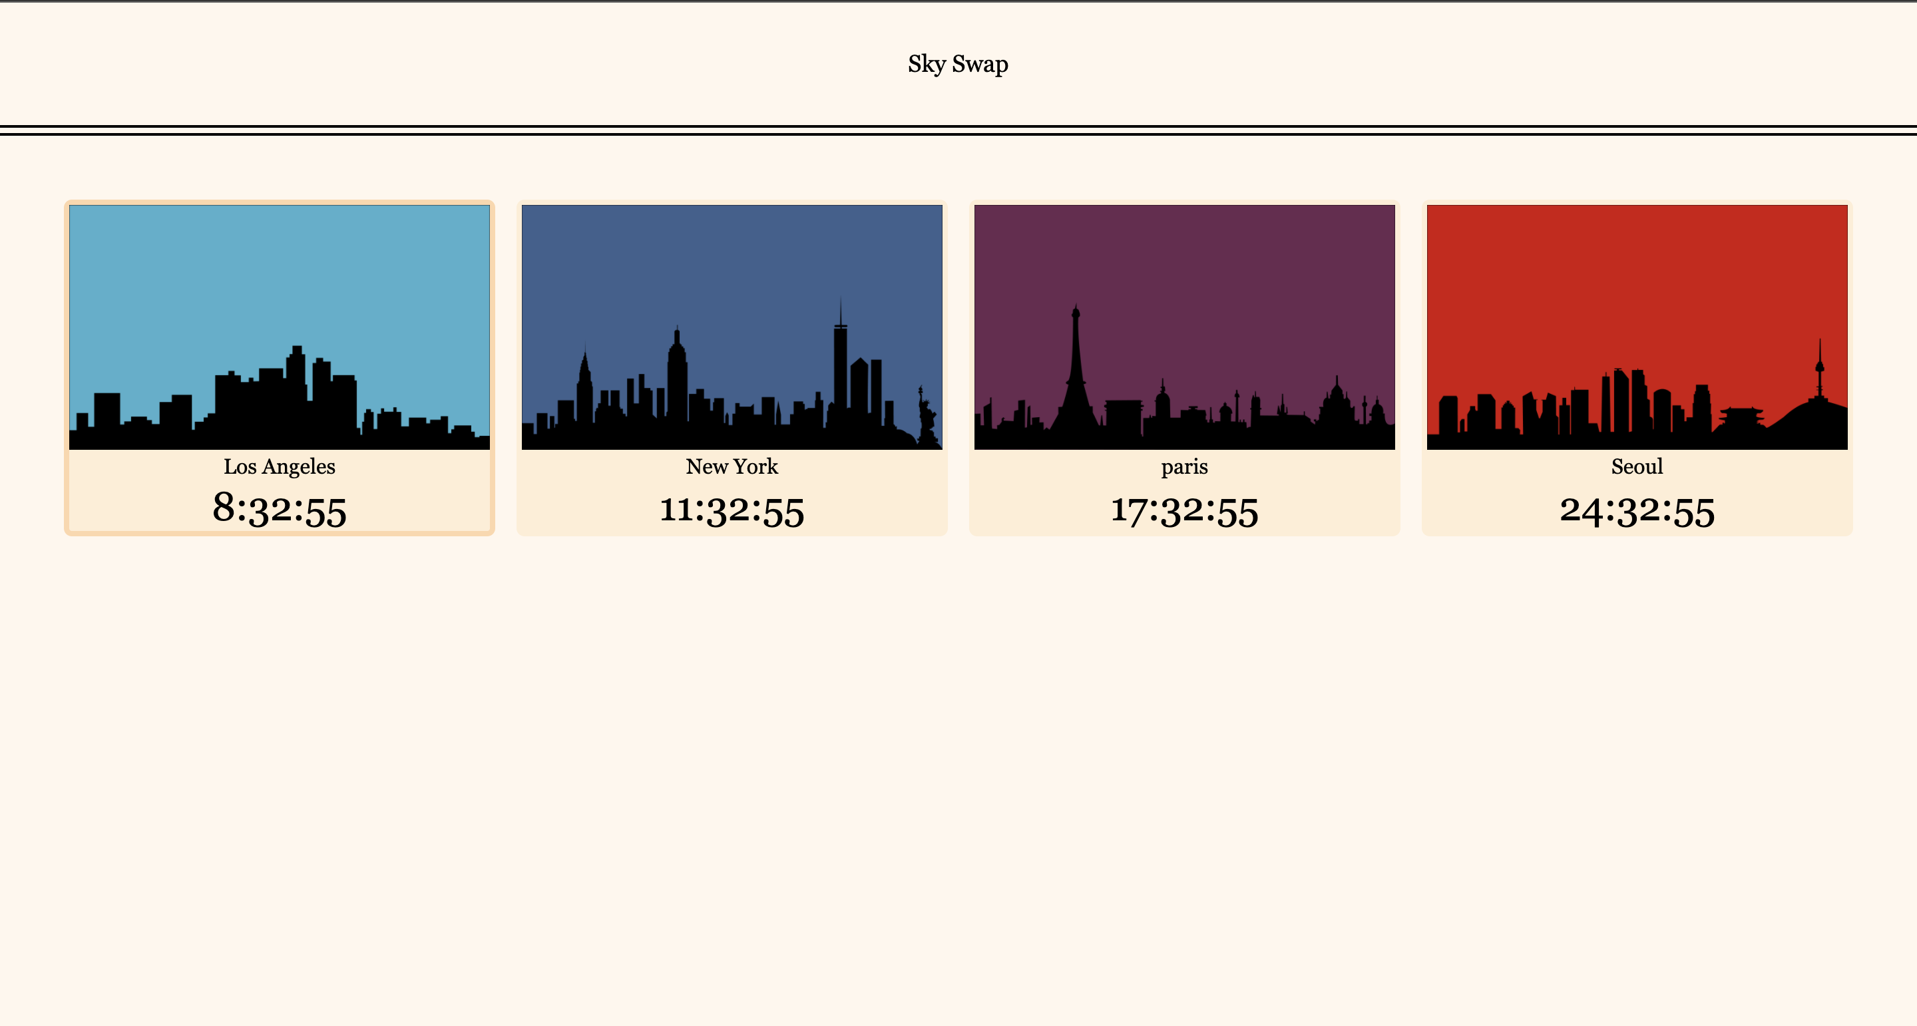This screenshot has height=1026, width=1917.
Task: Click the New York city label
Action: tap(732, 466)
